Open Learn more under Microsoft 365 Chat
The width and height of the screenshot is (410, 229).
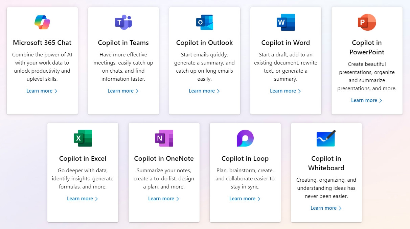42,91
